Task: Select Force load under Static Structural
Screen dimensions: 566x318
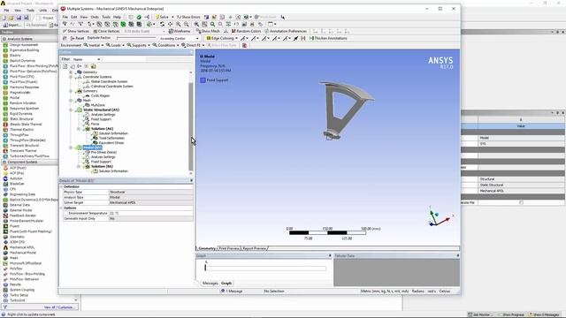Action: (95, 124)
